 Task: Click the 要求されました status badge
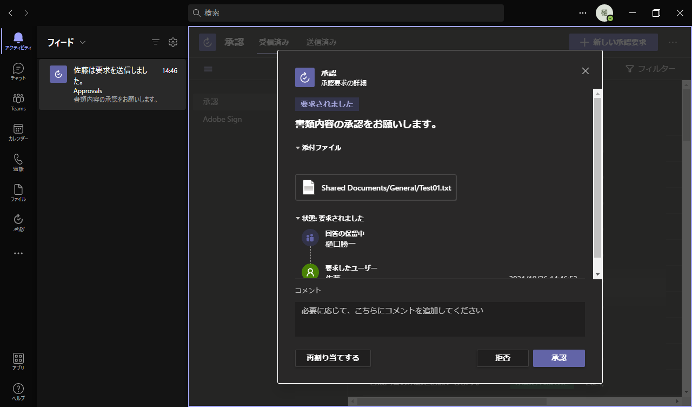tap(327, 104)
